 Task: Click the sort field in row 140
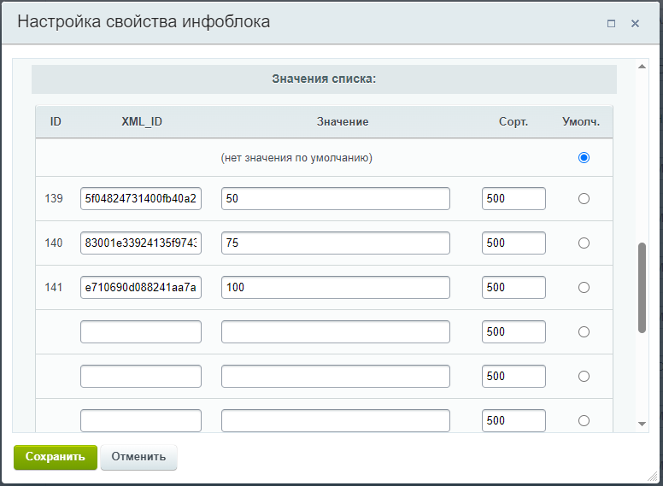[x=513, y=243]
